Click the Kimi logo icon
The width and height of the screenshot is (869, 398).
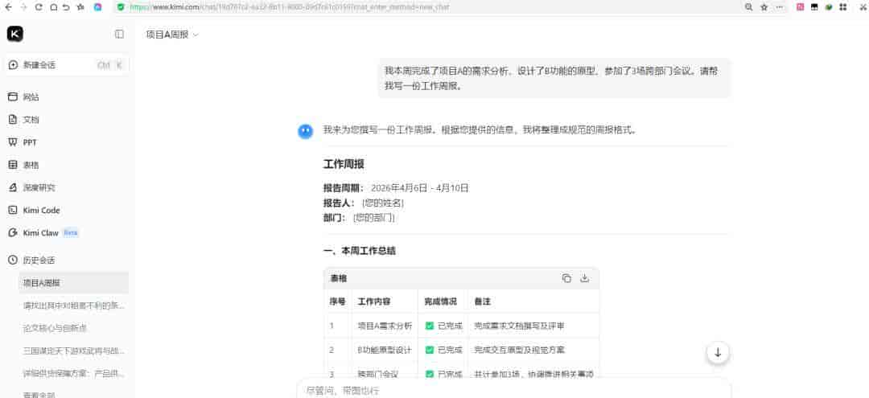pos(15,34)
